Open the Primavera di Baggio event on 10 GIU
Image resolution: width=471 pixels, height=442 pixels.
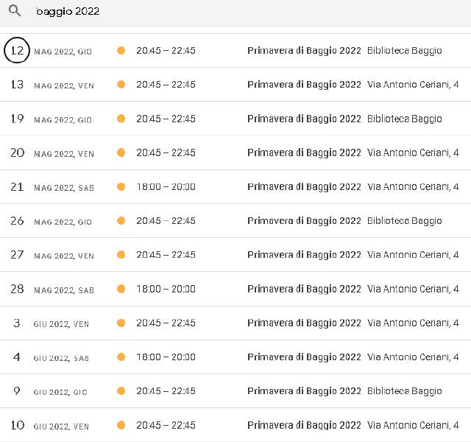pos(304,426)
